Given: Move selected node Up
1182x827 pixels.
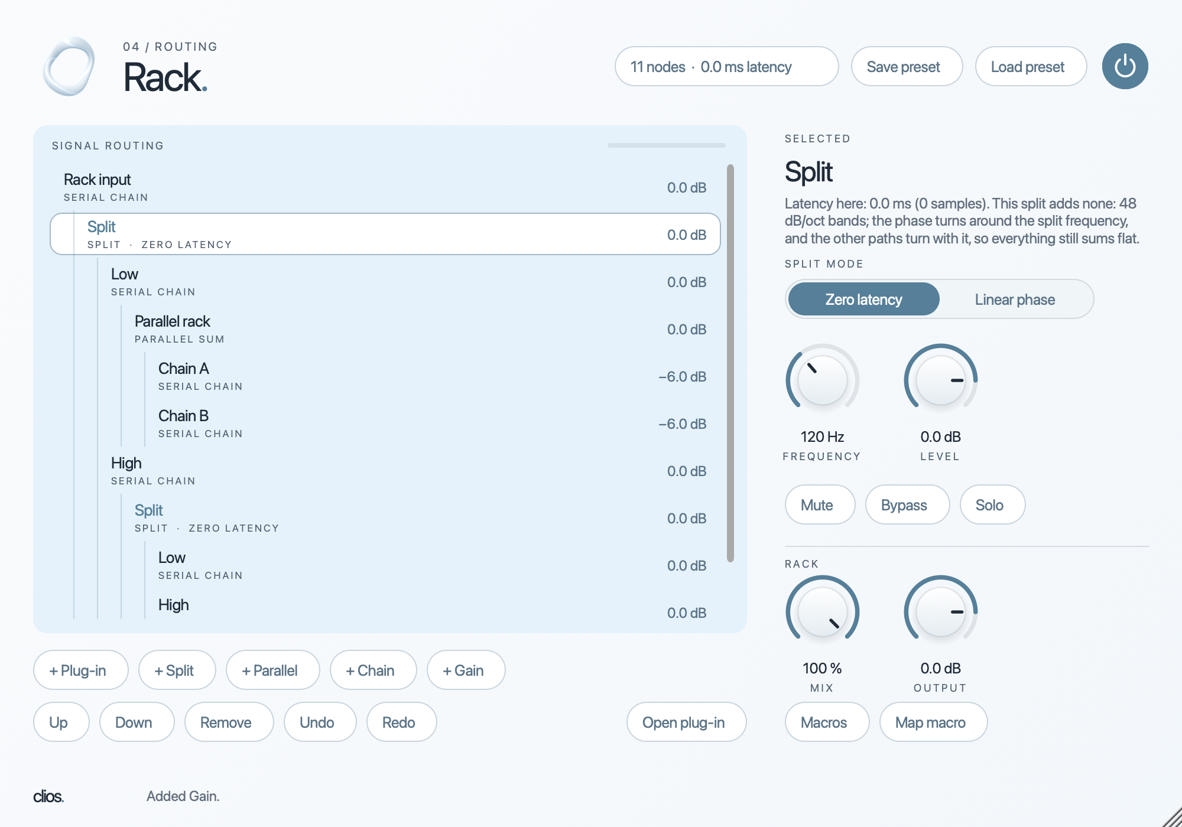Looking at the screenshot, I should [61, 722].
